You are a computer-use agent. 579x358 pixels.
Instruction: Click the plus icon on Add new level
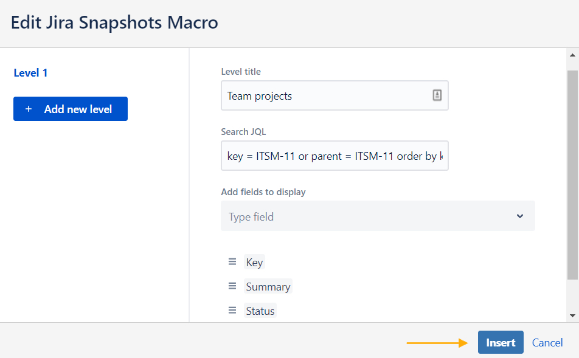(29, 109)
